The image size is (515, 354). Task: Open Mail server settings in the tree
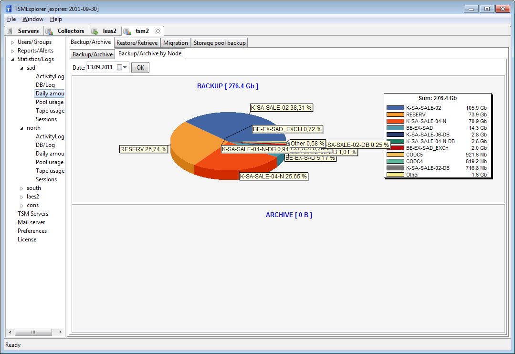pyautogui.click(x=31, y=222)
